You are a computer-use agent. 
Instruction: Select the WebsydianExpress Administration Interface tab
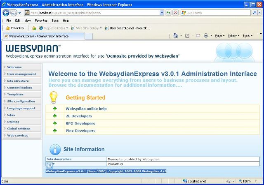tap(43, 36)
